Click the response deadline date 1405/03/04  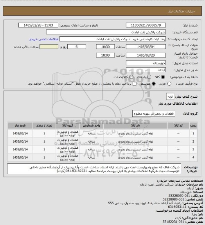point(146,47)
